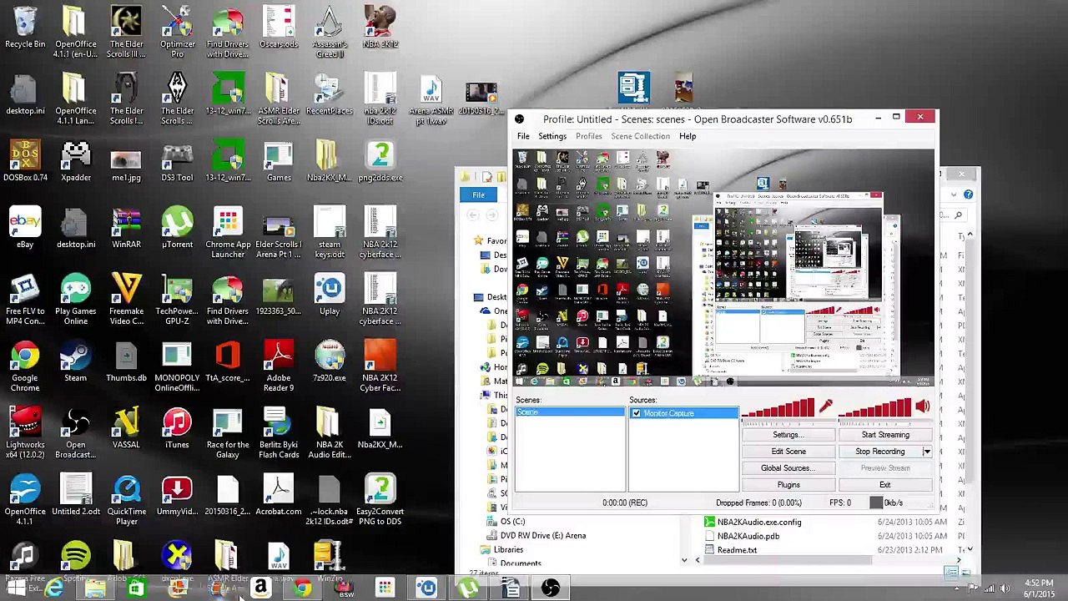Viewport: 1068px width, 601px height.
Task: Select the Google Chrome desktop shortcut
Action: pos(25,366)
